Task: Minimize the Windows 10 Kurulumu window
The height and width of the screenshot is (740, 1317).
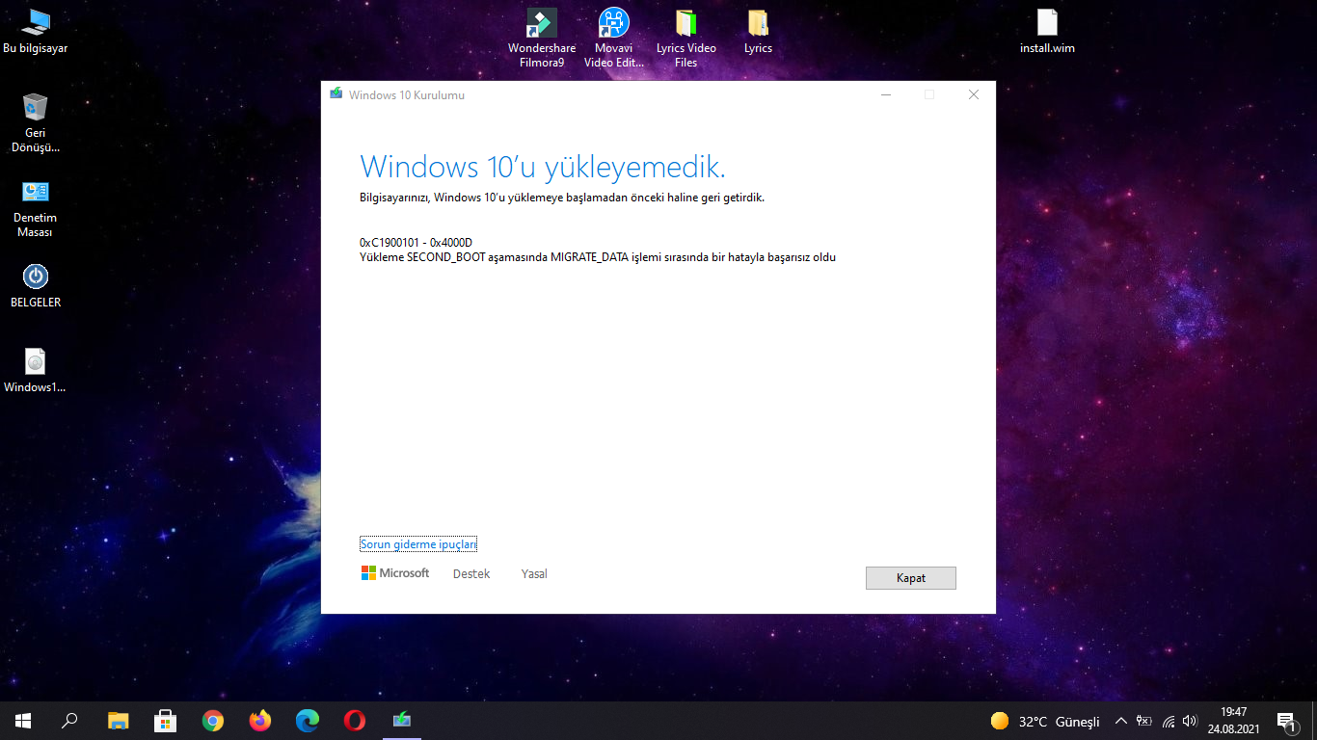Action: pyautogui.click(x=885, y=94)
